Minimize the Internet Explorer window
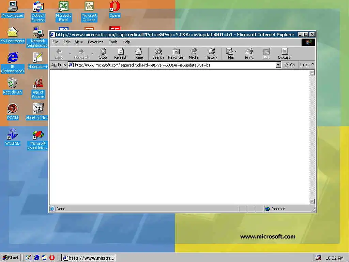Viewport: 349px width, 262px height. (301, 34)
